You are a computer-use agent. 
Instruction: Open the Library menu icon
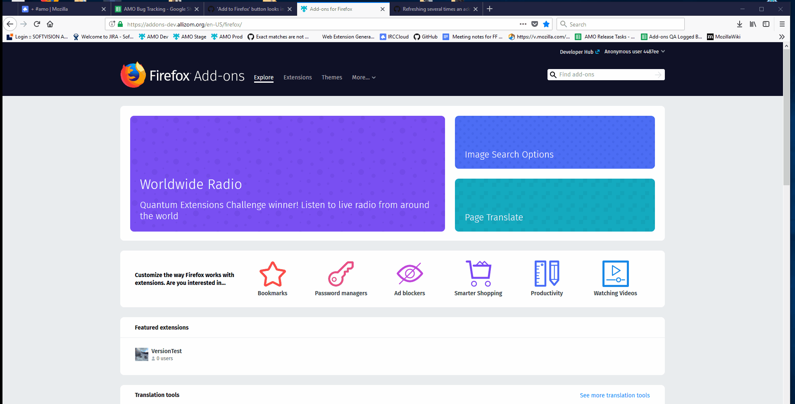pos(753,24)
